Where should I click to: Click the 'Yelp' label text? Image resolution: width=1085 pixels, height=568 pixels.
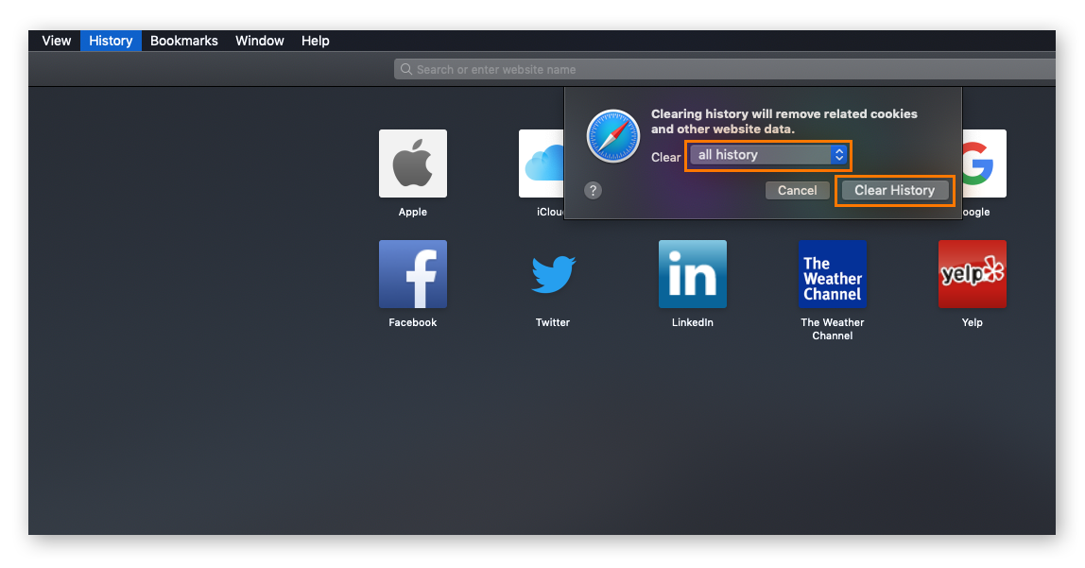pyautogui.click(x=973, y=322)
